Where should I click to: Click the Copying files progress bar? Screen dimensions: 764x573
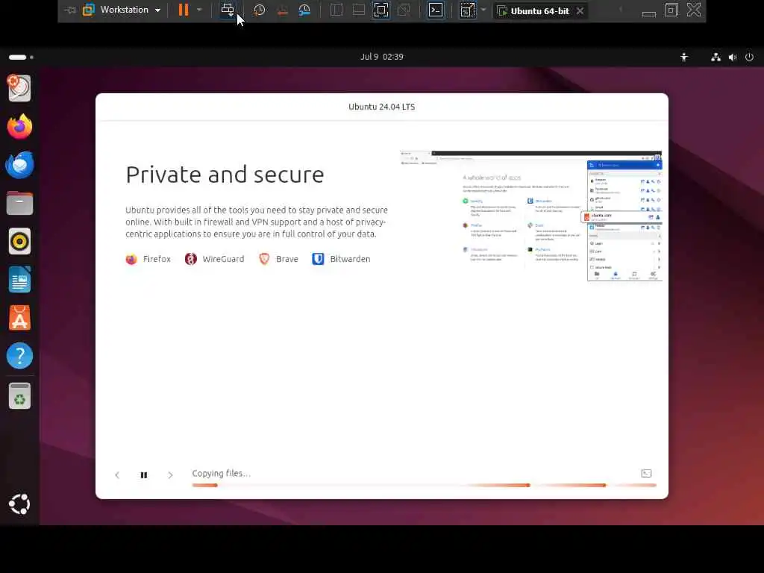click(425, 485)
